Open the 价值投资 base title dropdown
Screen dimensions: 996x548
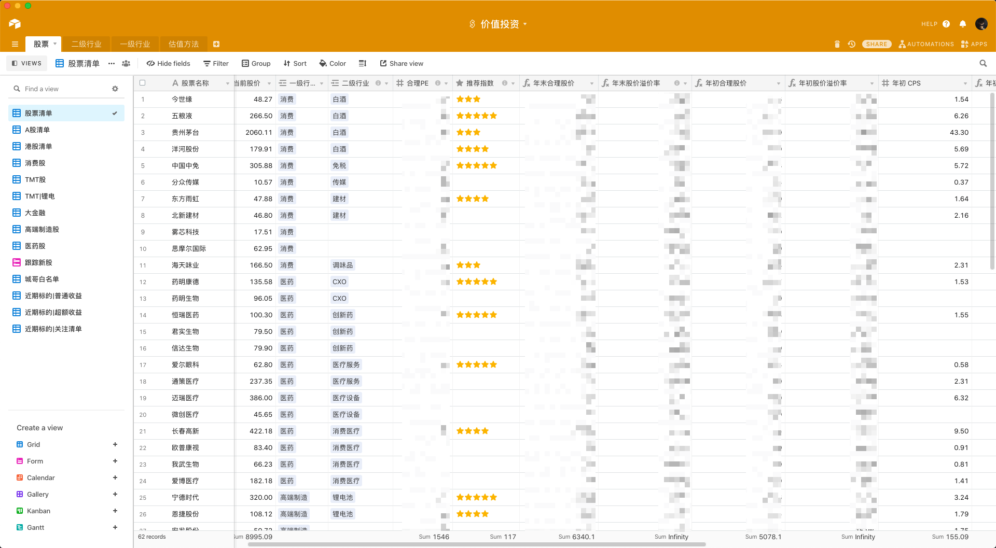click(x=499, y=24)
